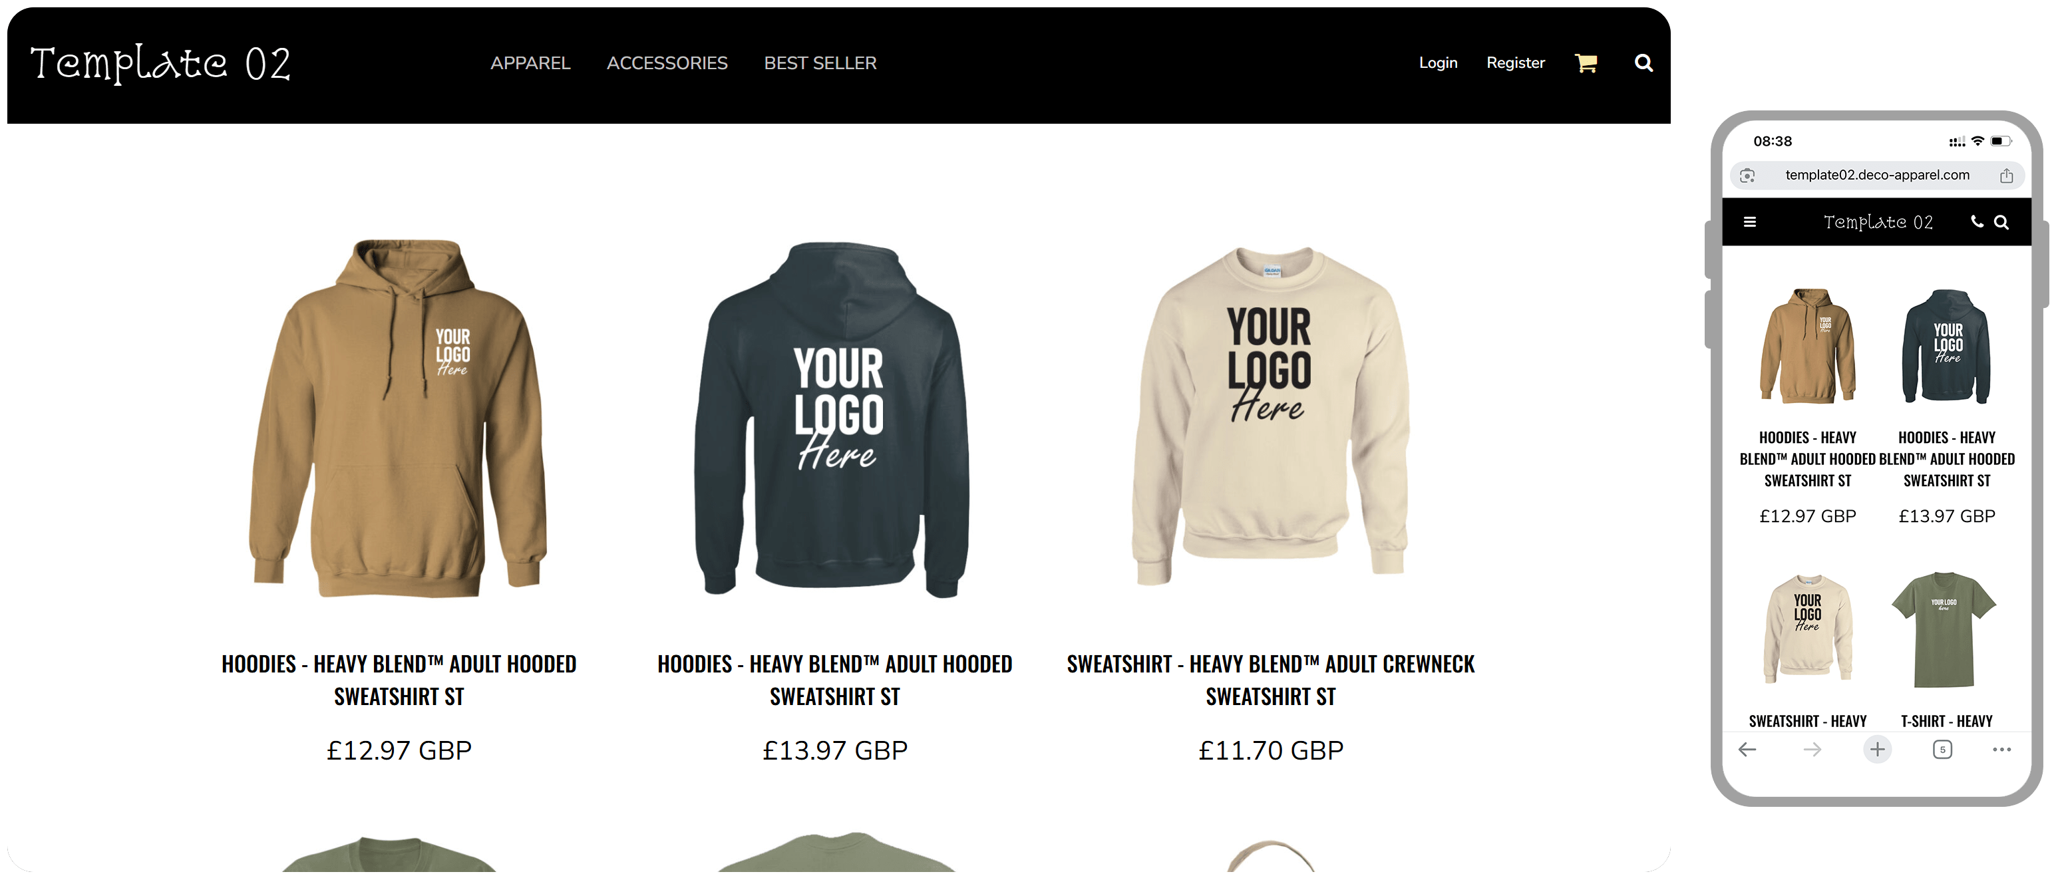Open the ACCESSORIES menu
Viewport: 2056px width, 878px height.
(667, 63)
